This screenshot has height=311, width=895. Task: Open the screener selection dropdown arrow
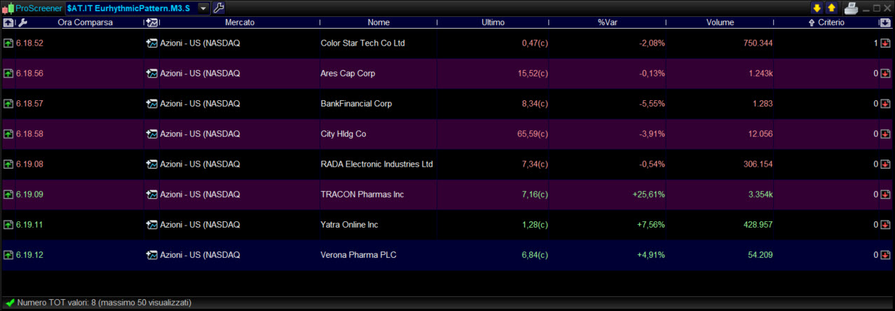pyautogui.click(x=203, y=8)
